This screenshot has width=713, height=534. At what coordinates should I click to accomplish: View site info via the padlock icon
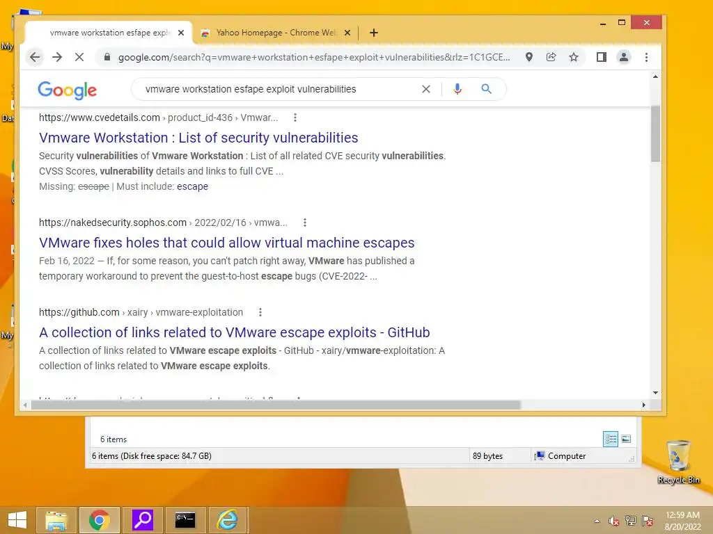click(107, 57)
